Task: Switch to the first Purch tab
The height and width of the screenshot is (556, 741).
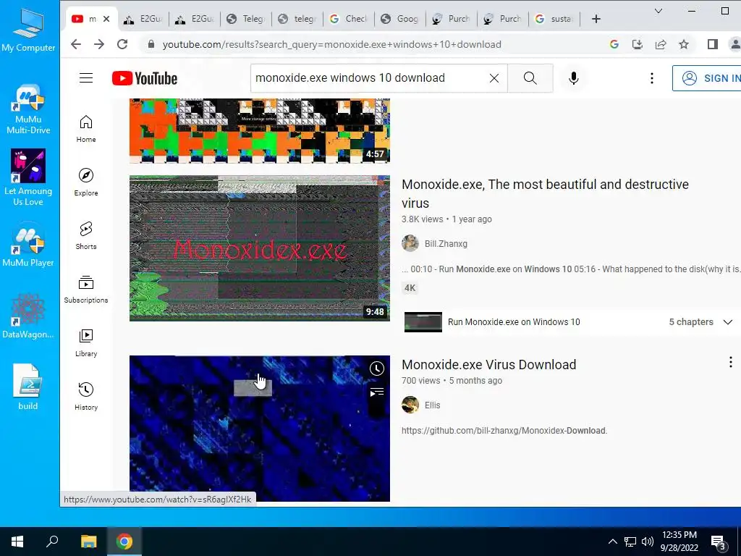Action: click(x=452, y=19)
